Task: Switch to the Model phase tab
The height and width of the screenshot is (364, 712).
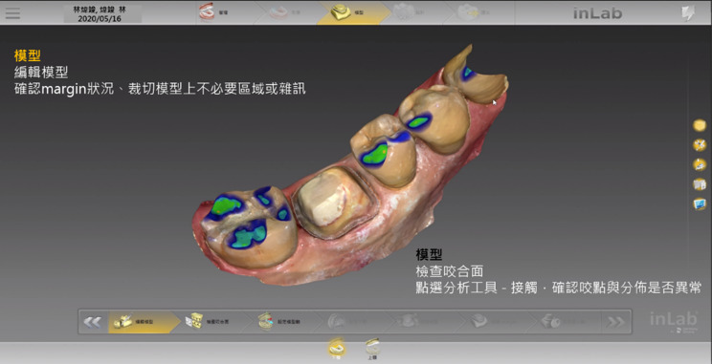Action: coord(353,12)
